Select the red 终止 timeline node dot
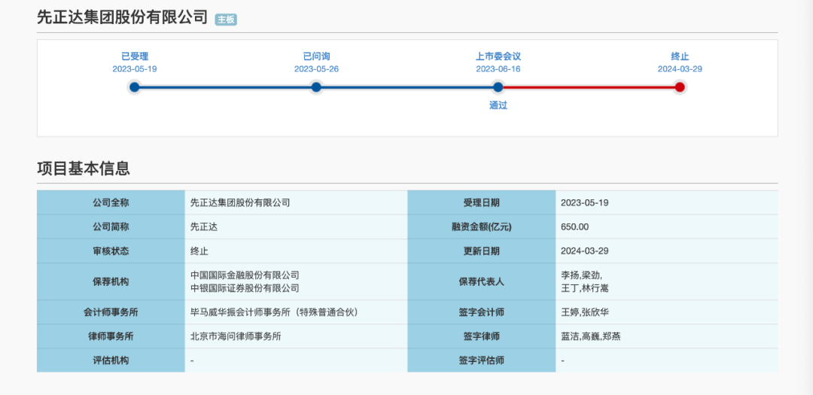The width and height of the screenshot is (813, 395). (x=680, y=87)
